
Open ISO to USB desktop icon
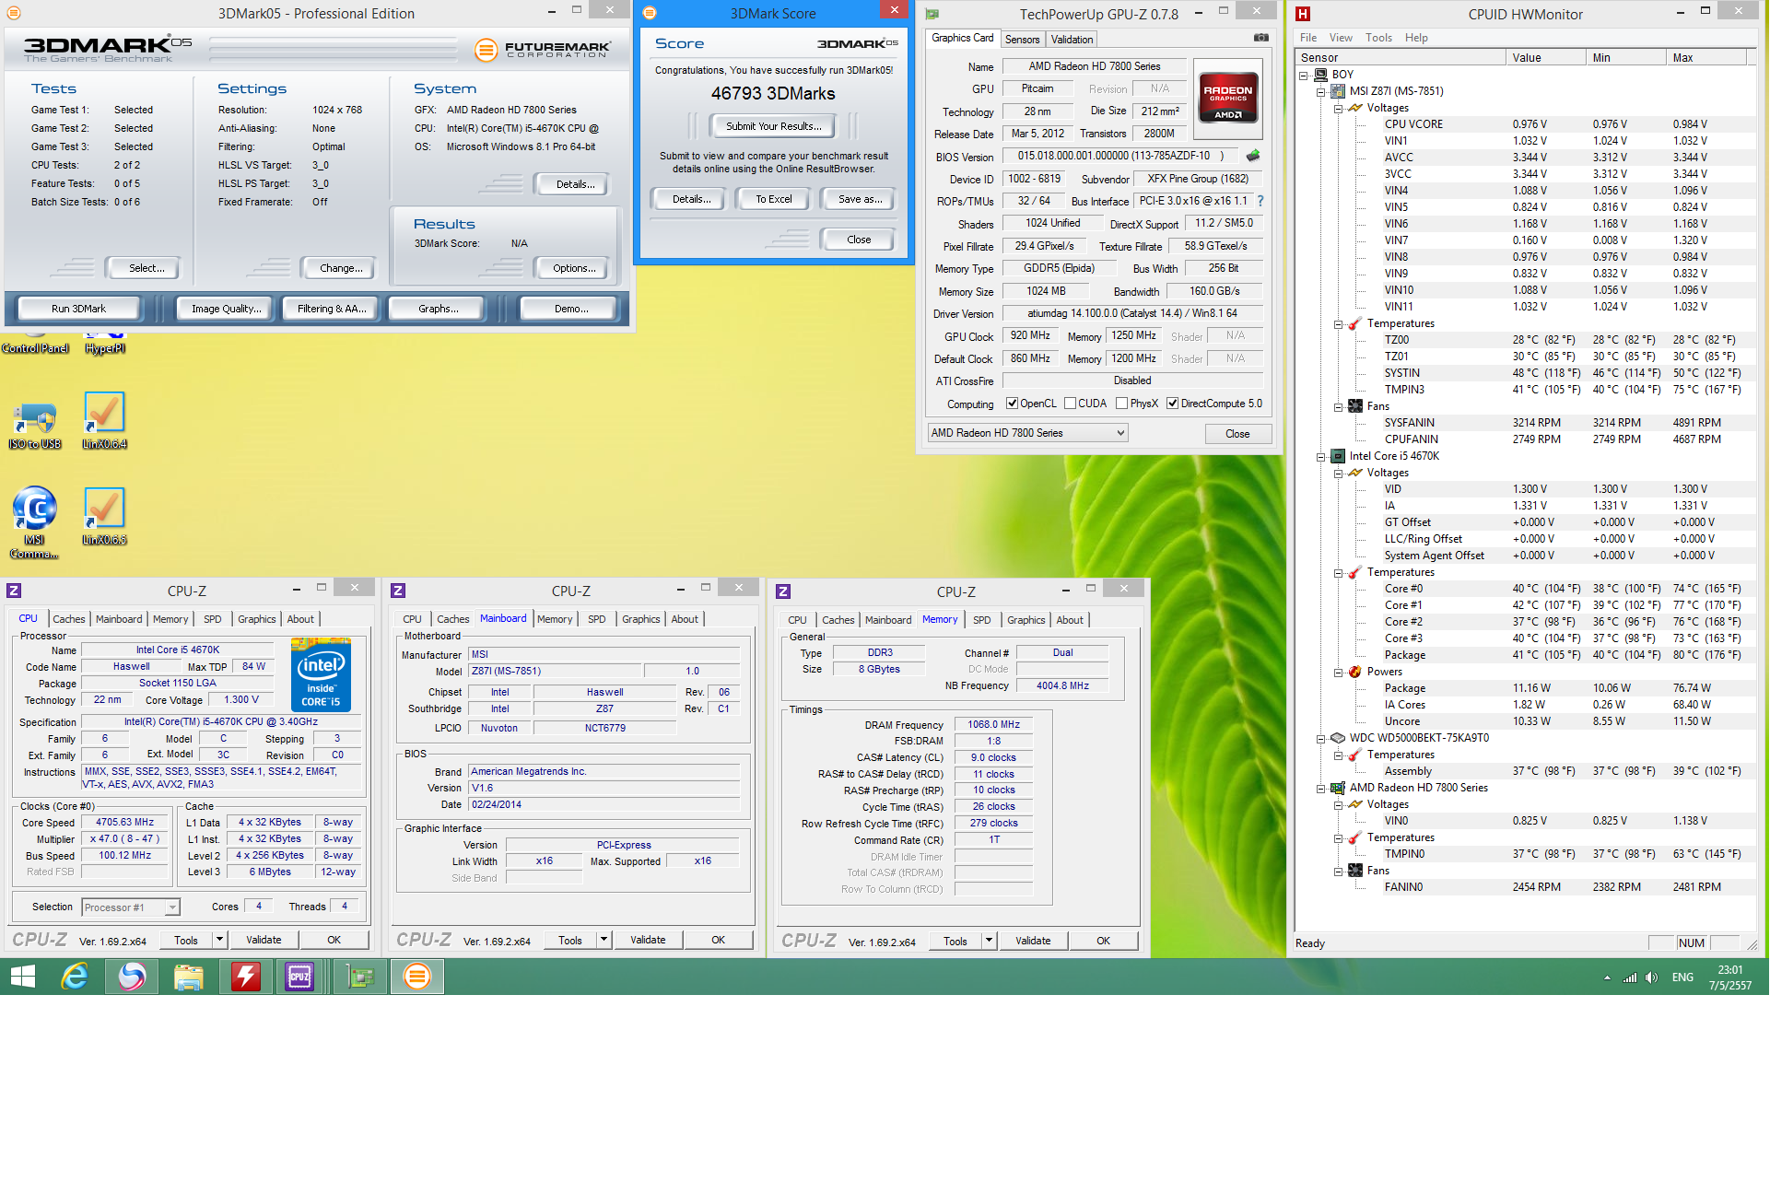[x=35, y=423]
